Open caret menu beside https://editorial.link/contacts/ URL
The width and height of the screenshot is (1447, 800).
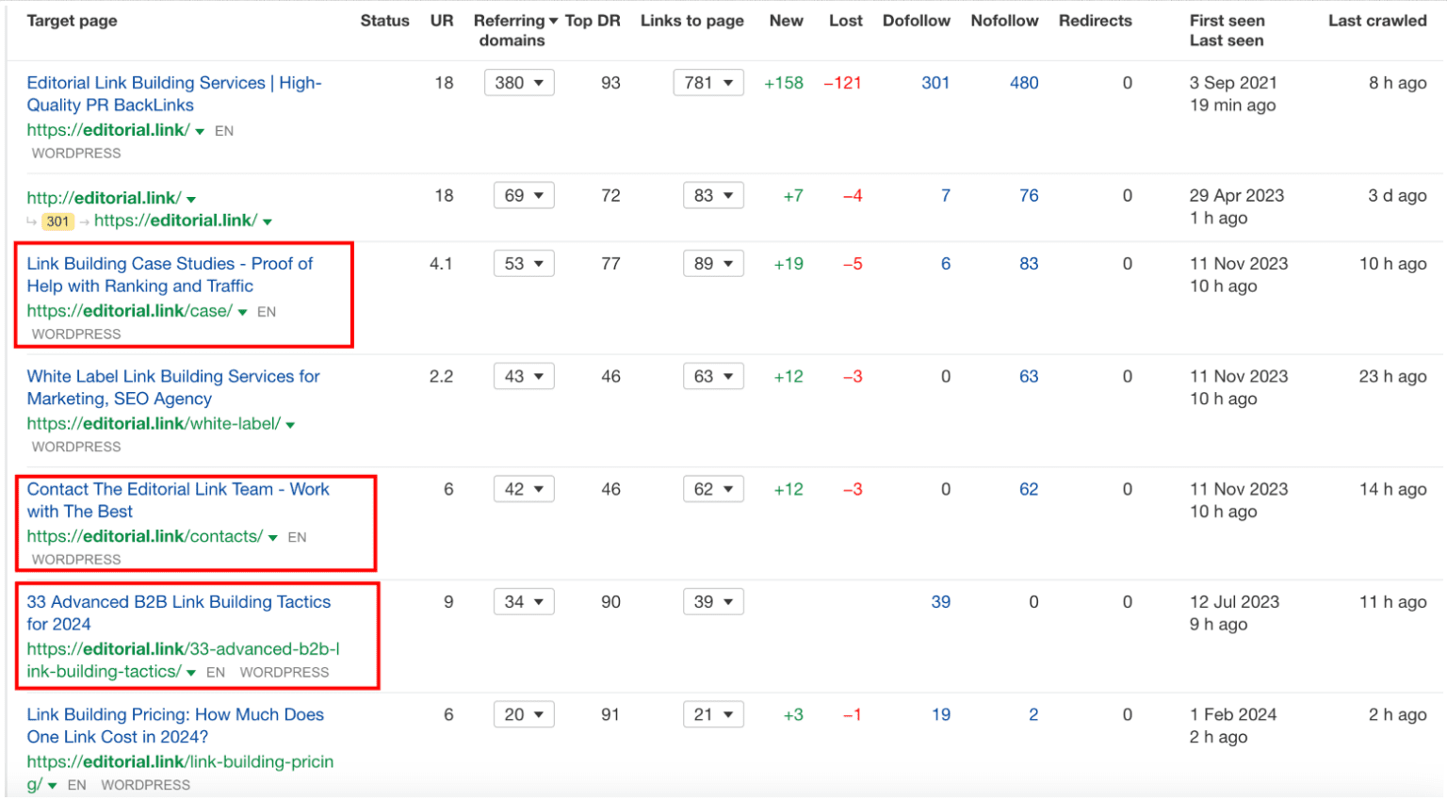[273, 538]
